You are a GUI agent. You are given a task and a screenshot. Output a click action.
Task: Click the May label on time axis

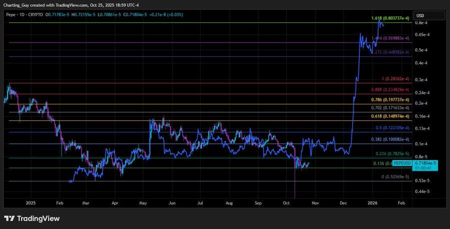point(143,203)
